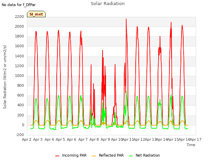Toggle Reflected PAR legend entry
216x162 pixels.
(108, 155)
